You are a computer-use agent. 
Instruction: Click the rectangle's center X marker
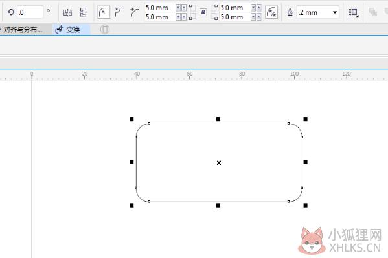tap(219, 163)
